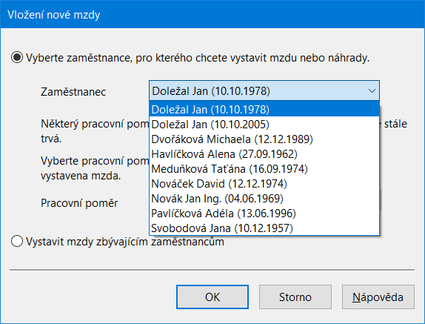425x324 pixels.
Task: Pick Dvořáková Michaela (12.12.1989) entry
Action: click(264, 139)
